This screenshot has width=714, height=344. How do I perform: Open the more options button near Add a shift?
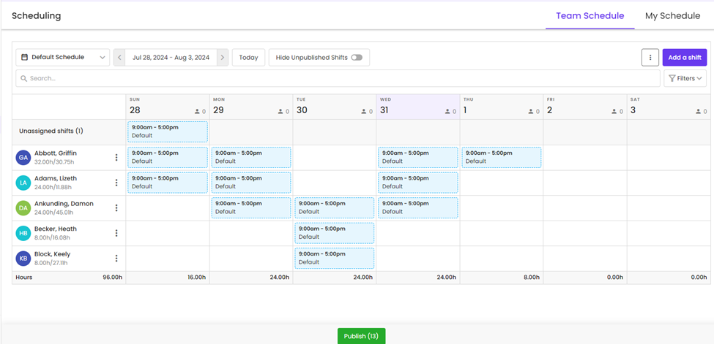(650, 58)
